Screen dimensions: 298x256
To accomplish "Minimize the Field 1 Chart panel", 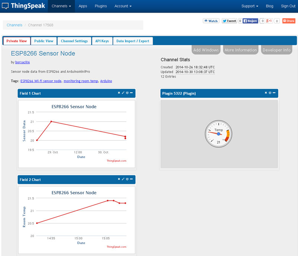I will coord(131,93).
